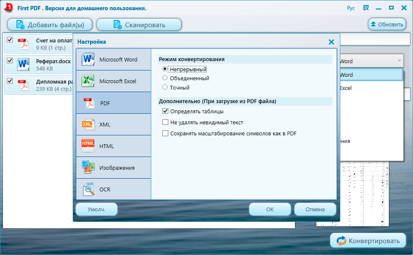Enable Не удалять невидимый текст
This screenshot has width=413, height=255.
point(165,122)
